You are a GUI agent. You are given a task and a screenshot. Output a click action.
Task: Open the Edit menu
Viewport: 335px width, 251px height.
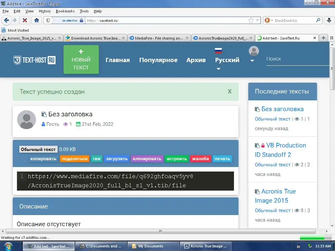17,11
